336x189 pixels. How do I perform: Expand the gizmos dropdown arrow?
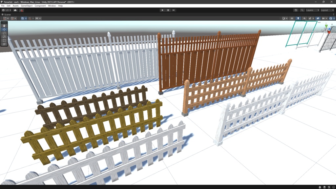[334, 18]
